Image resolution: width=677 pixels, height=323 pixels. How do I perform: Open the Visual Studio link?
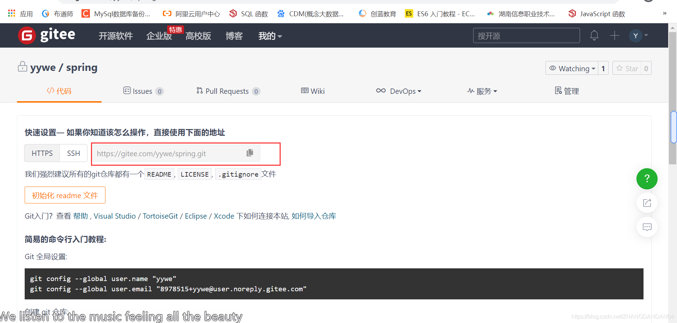tap(115, 216)
